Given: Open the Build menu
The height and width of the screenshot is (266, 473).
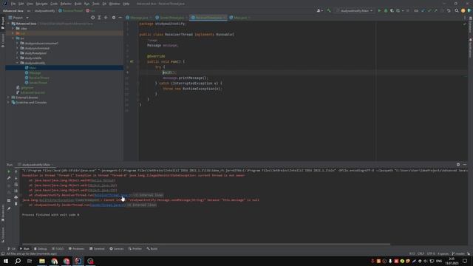Looking at the screenshot, I should (78, 4).
